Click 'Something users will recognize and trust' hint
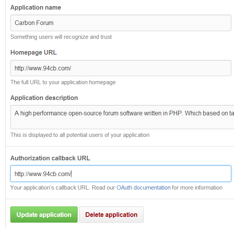This screenshot has height=228, width=234. point(61,37)
